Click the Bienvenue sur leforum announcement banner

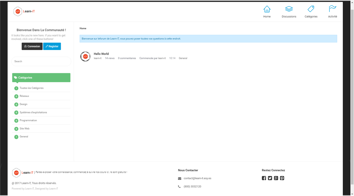tap(208, 39)
